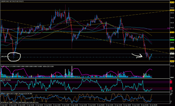Click the 20 level on the stochastic scale

point(171,101)
